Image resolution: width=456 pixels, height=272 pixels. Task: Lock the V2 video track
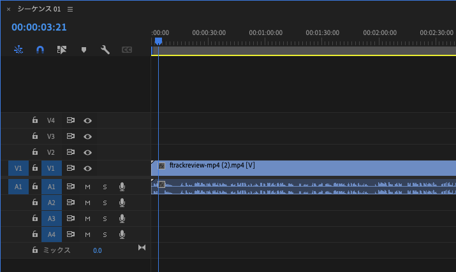[x=35, y=152]
